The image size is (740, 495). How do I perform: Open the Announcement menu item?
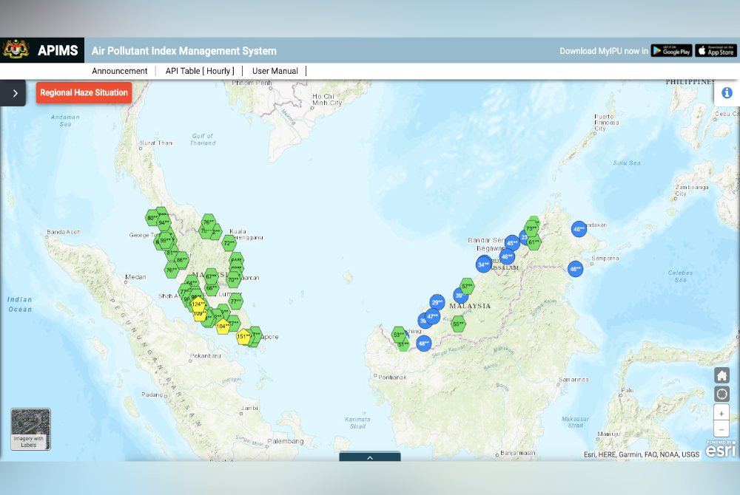(120, 71)
